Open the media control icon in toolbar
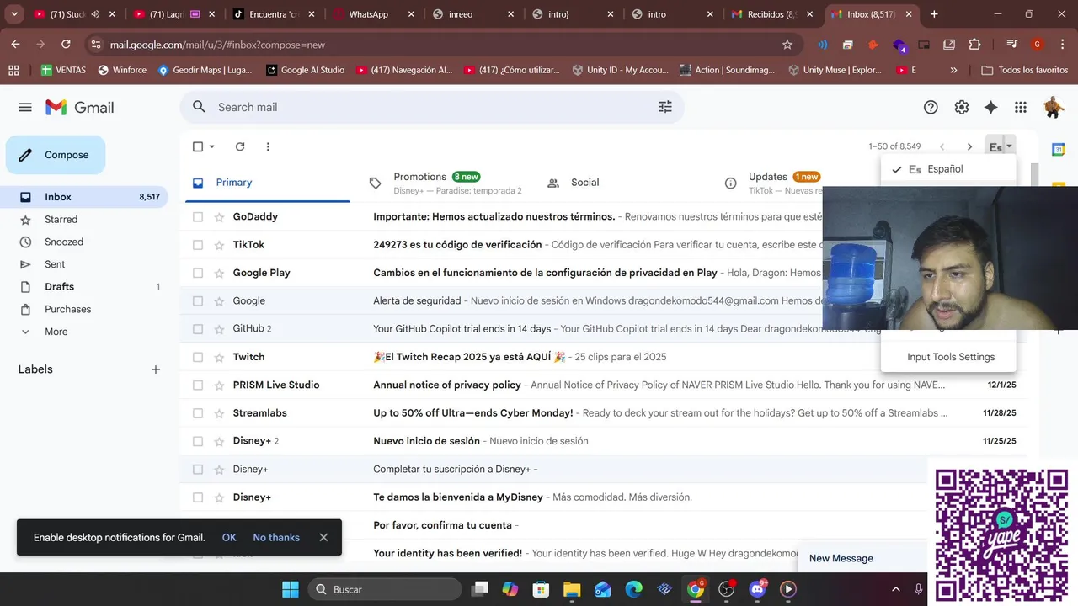This screenshot has height=606, width=1078. (x=1012, y=45)
